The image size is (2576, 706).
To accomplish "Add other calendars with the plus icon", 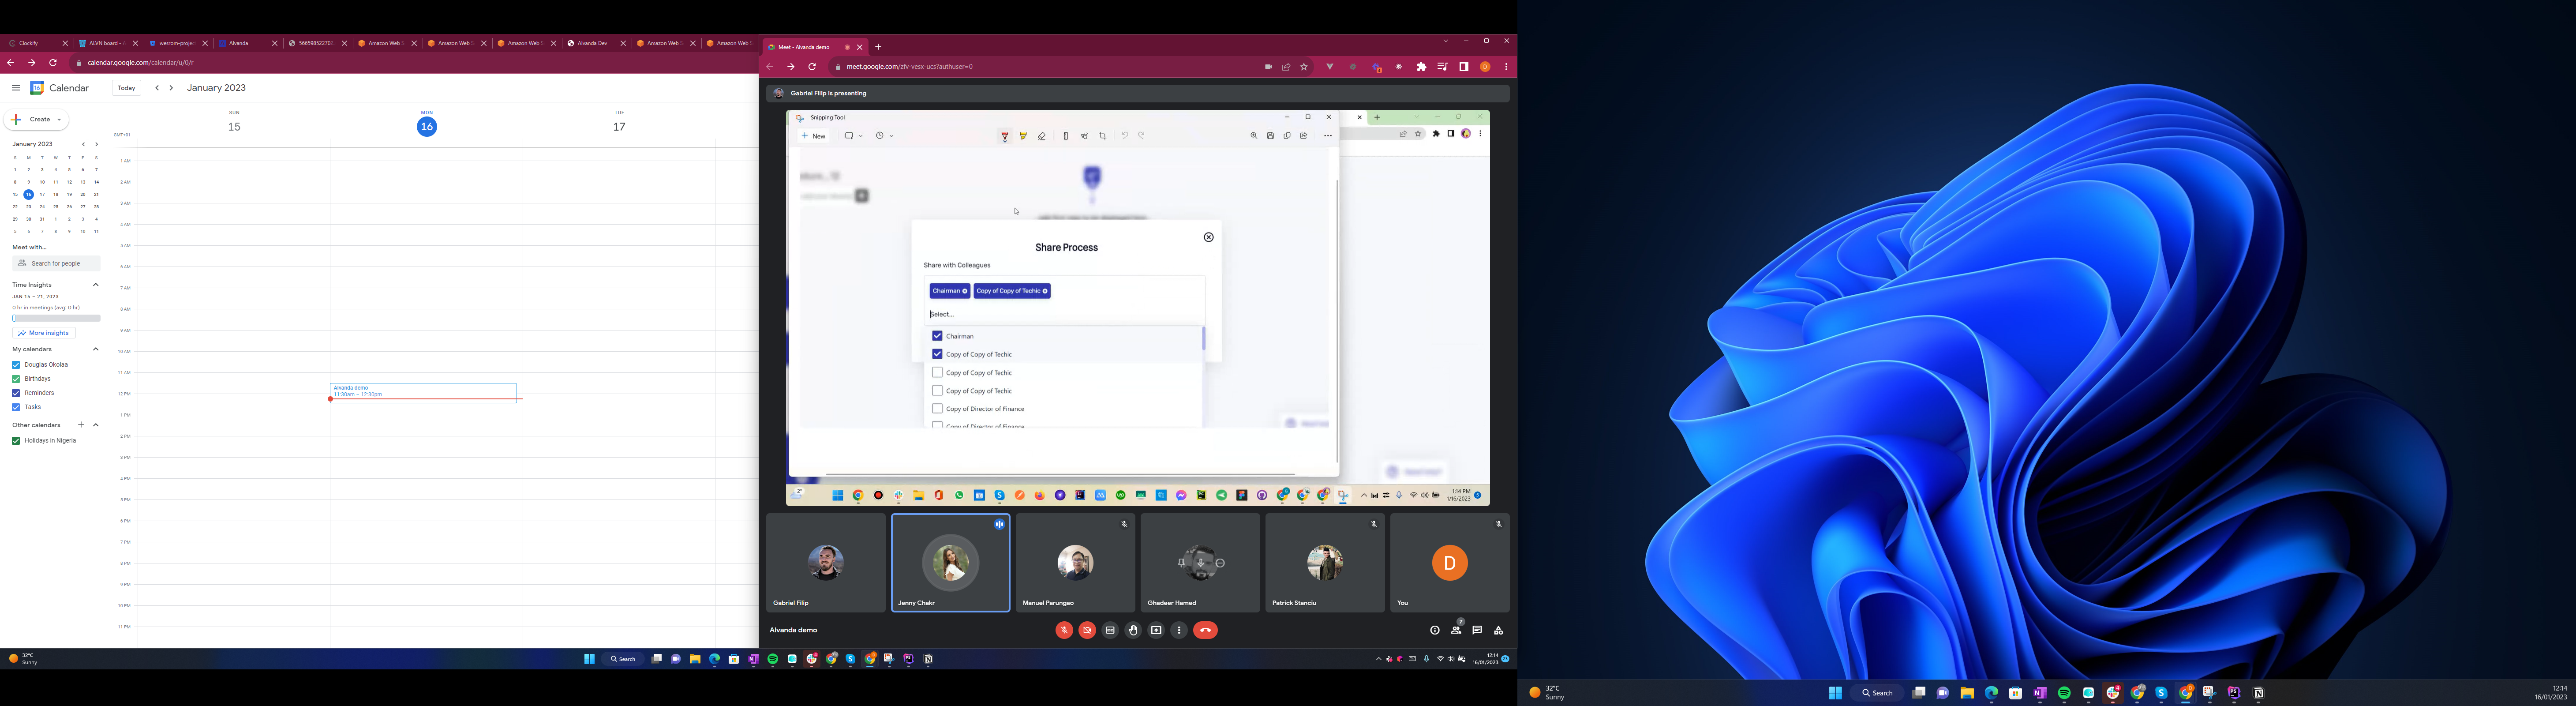I will click(81, 425).
